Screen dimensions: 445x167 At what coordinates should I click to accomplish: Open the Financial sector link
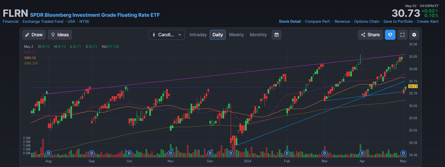(x=11, y=21)
